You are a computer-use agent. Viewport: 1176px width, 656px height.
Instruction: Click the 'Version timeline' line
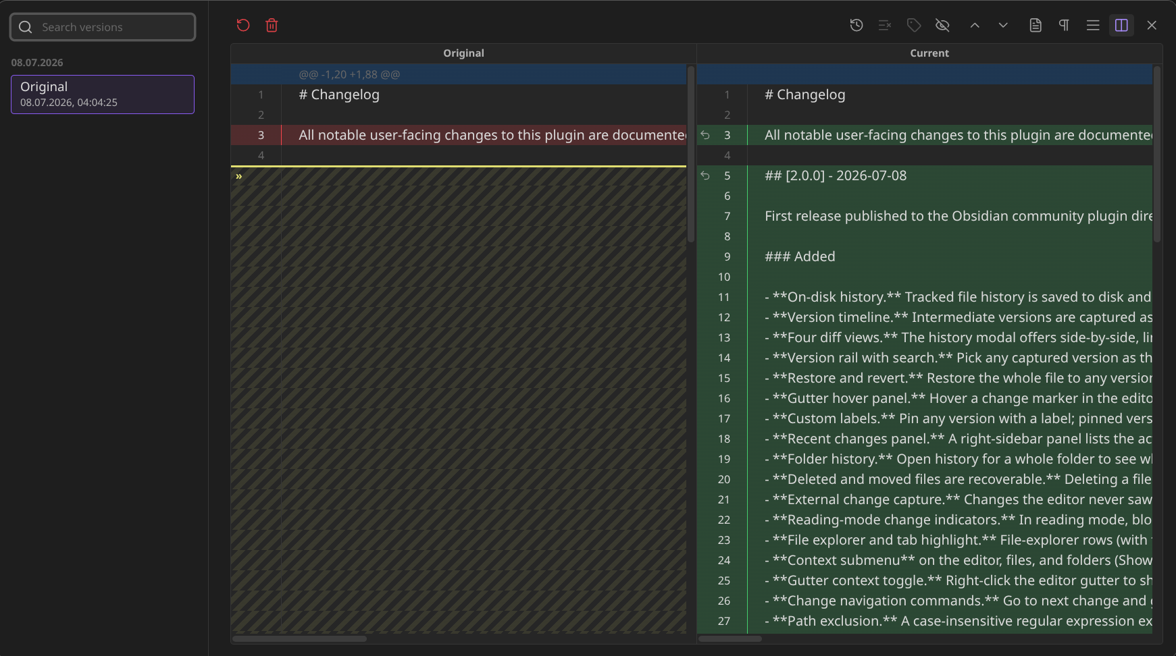tap(925, 317)
